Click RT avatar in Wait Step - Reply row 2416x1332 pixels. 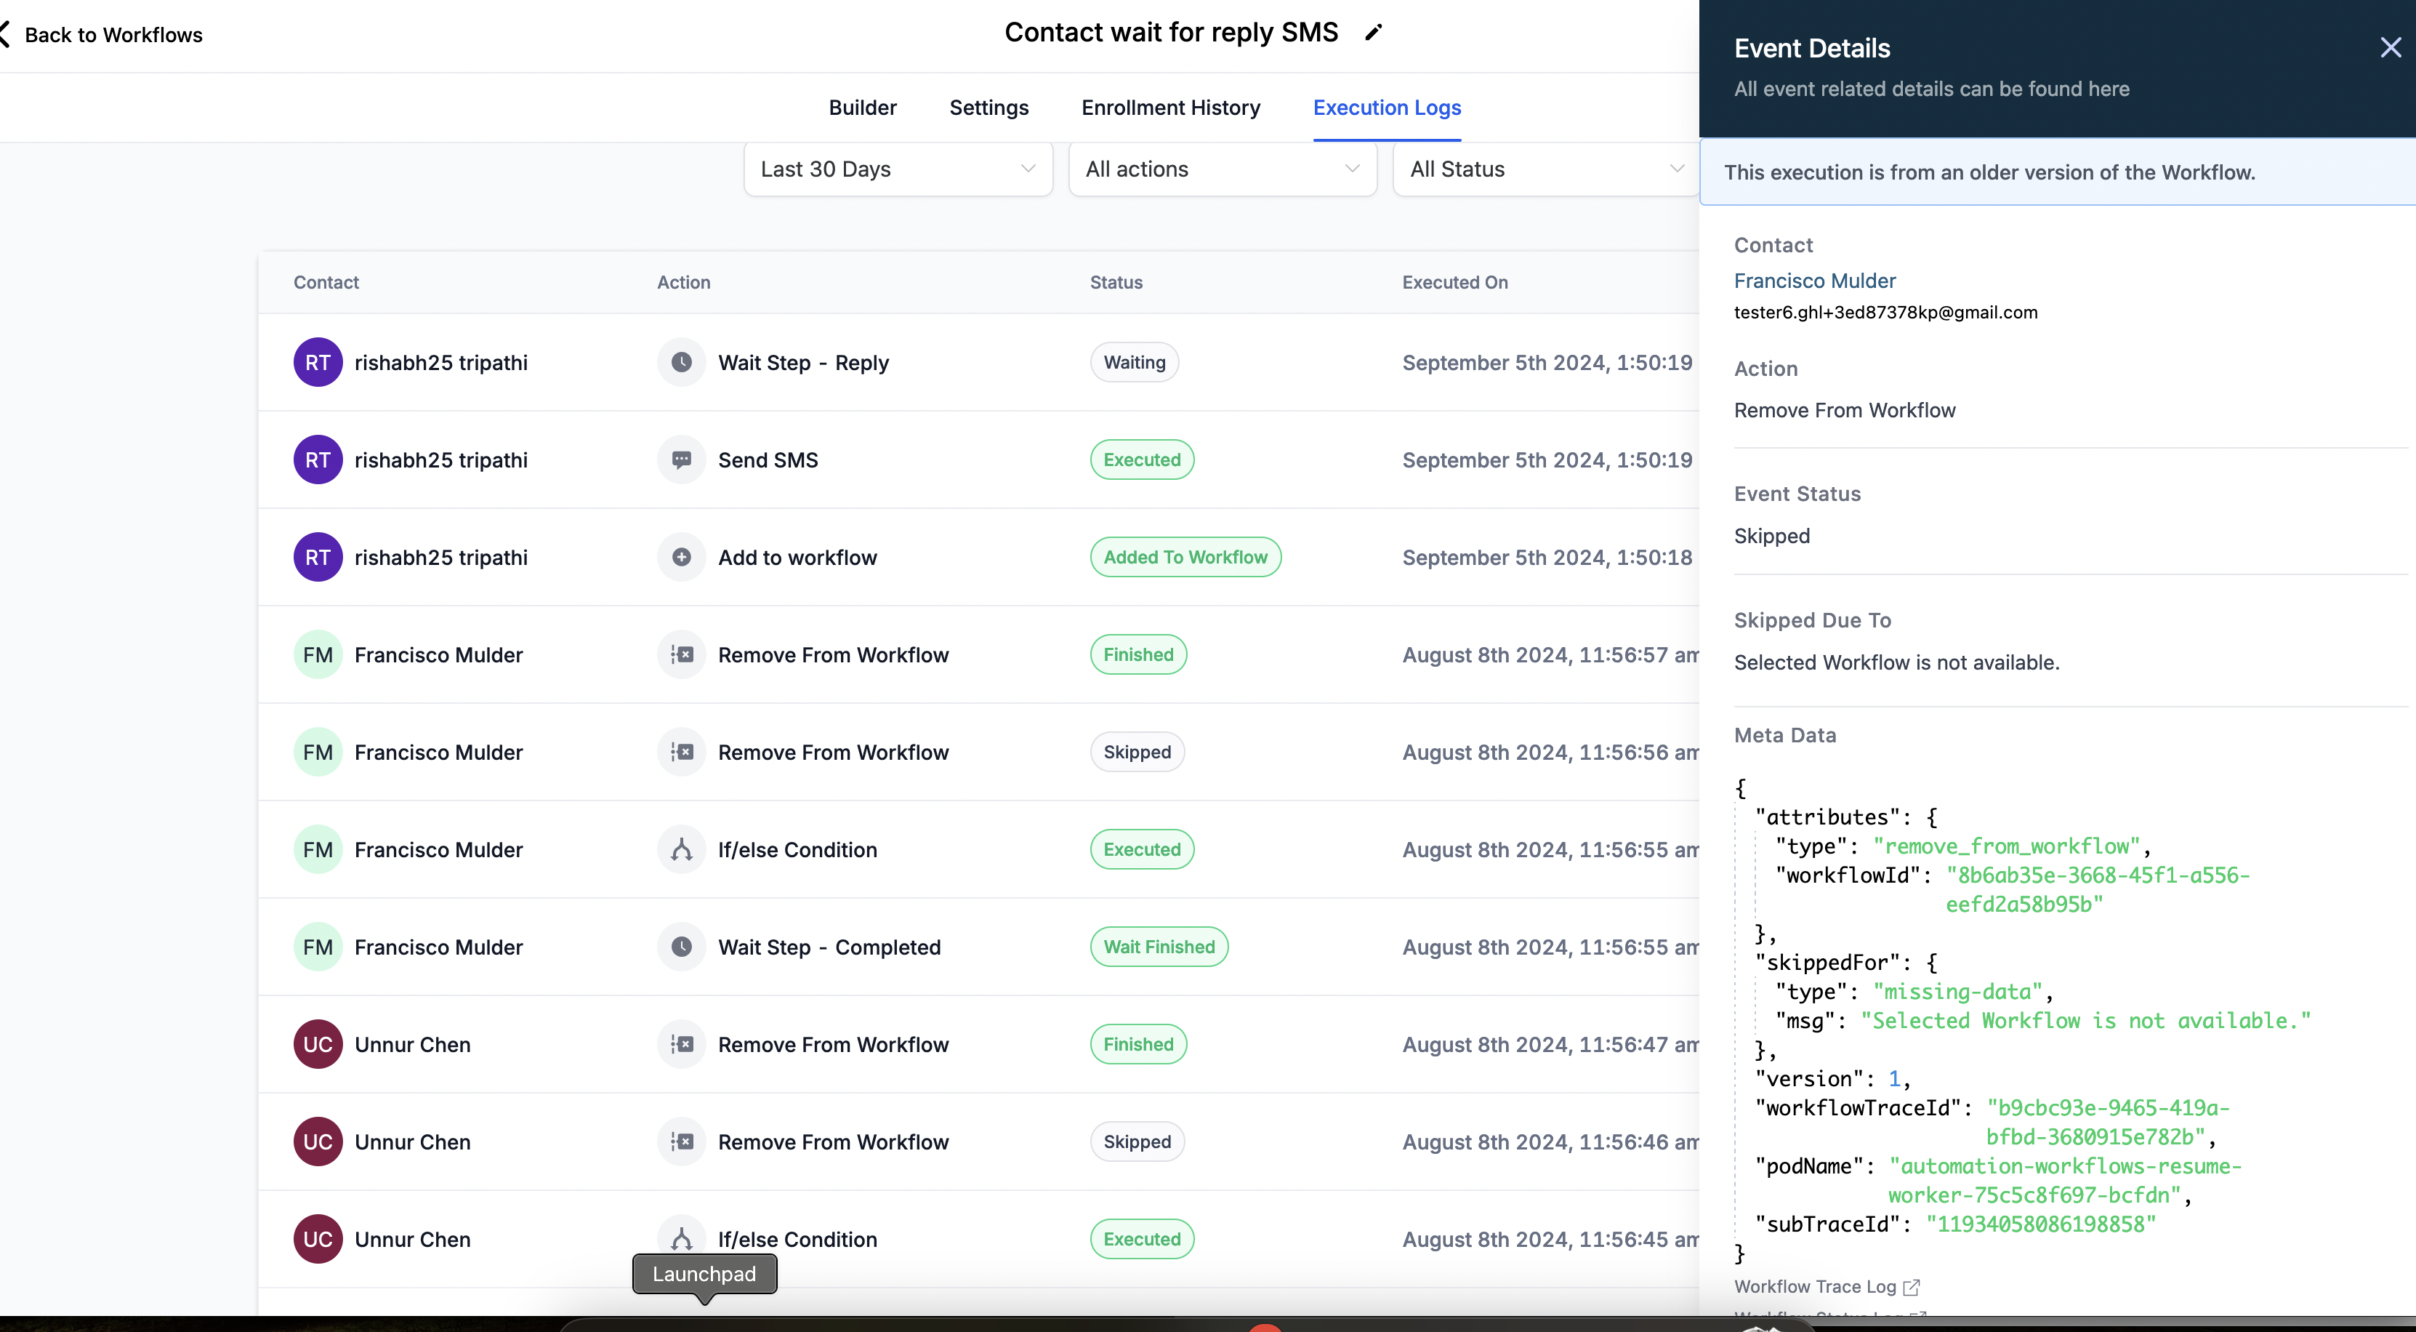318,362
